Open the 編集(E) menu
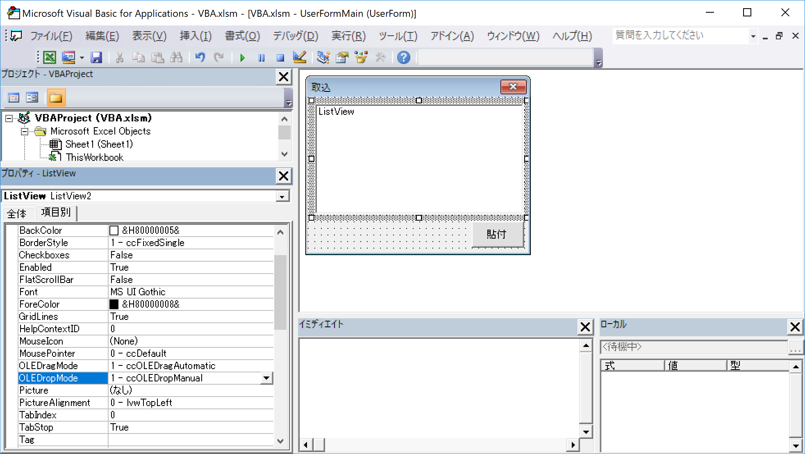Image resolution: width=805 pixels, height=454 pixels. click(x=102, y=36)
